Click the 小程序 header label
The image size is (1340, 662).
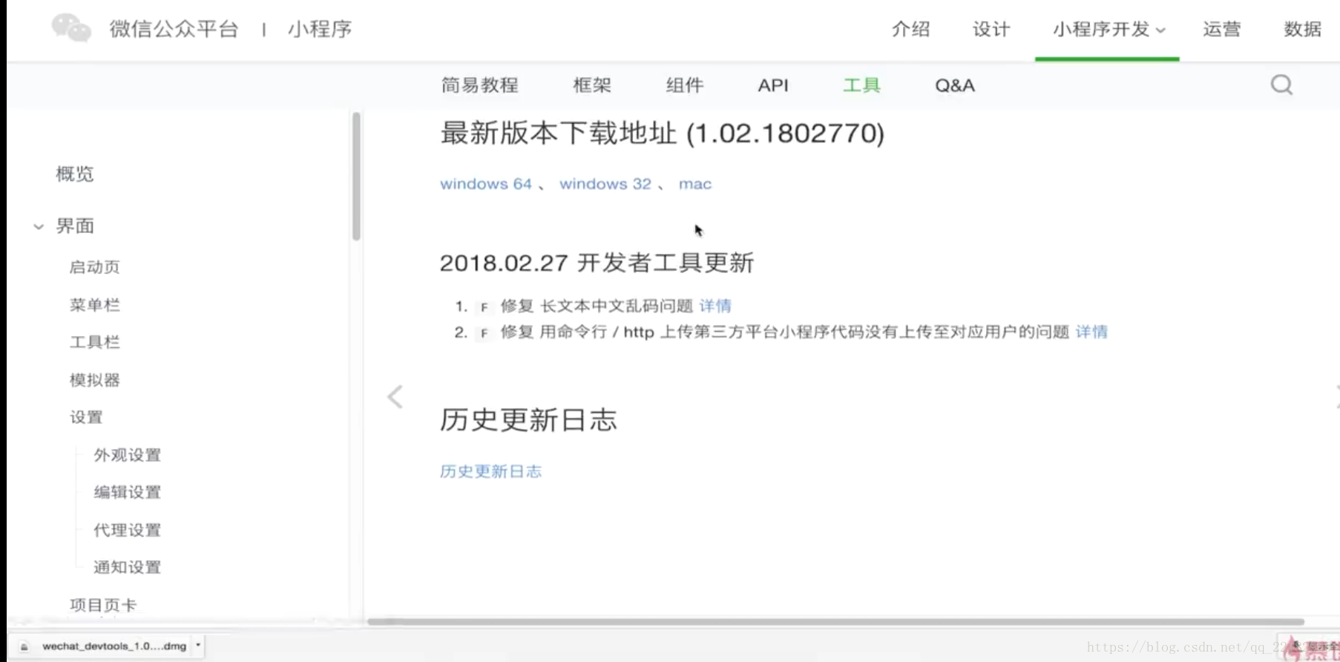pyautogui.click(x=320, y=29)
